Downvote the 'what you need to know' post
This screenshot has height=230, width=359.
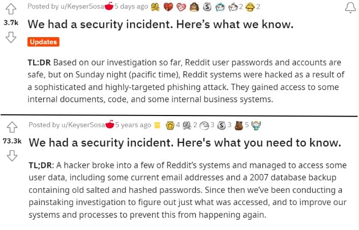click(x=11, y=155)
